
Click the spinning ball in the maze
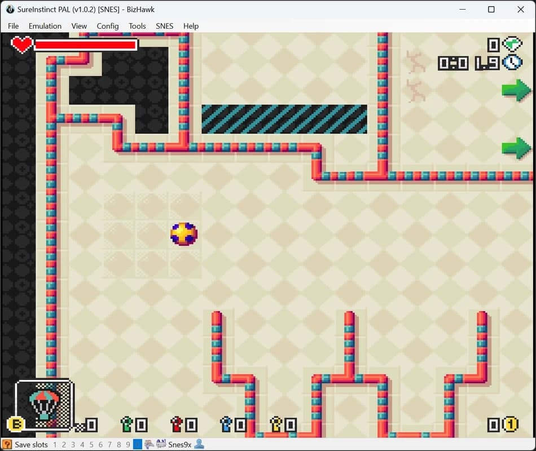[x=184, y=233]
